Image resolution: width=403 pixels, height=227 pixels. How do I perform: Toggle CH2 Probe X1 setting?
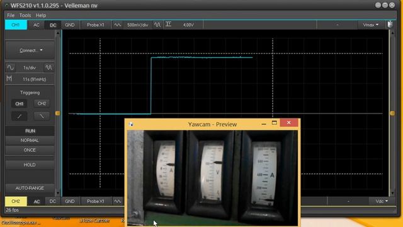95,201
